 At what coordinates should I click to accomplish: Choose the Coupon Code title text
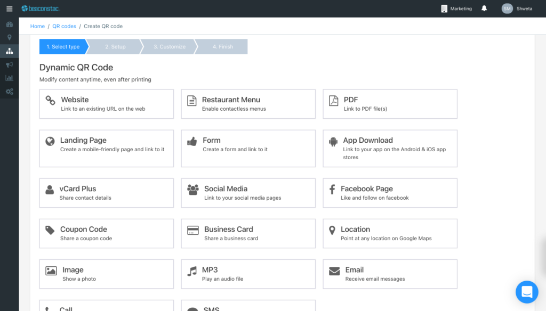tap(84, 229)
